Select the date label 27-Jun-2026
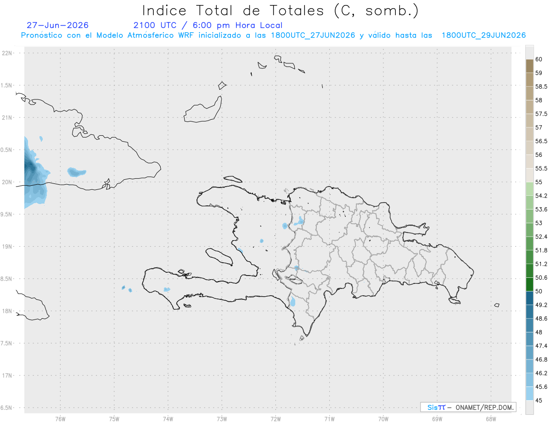This screenshot has width=551, height=425. point(58,25)
